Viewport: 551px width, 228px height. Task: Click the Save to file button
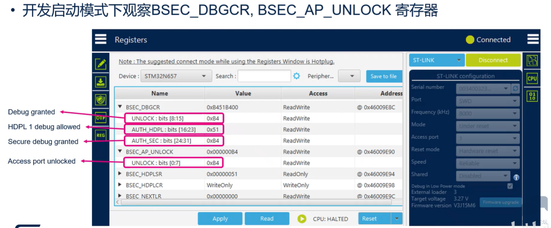coord(384,76)
